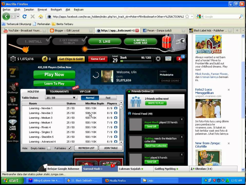Click the Firefox back arrow button
Viewport: 246px width, 185px height.
(6, 16)
